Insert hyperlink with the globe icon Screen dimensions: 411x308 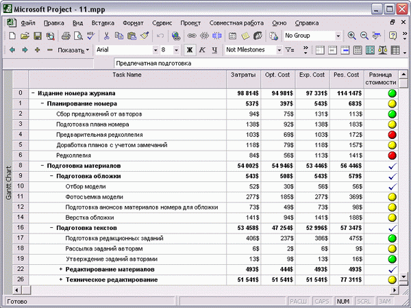(176, 36)
